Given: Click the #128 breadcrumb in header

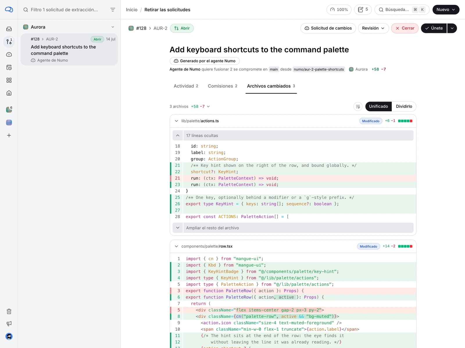Looking at the screenshot, I should point(141,28).
